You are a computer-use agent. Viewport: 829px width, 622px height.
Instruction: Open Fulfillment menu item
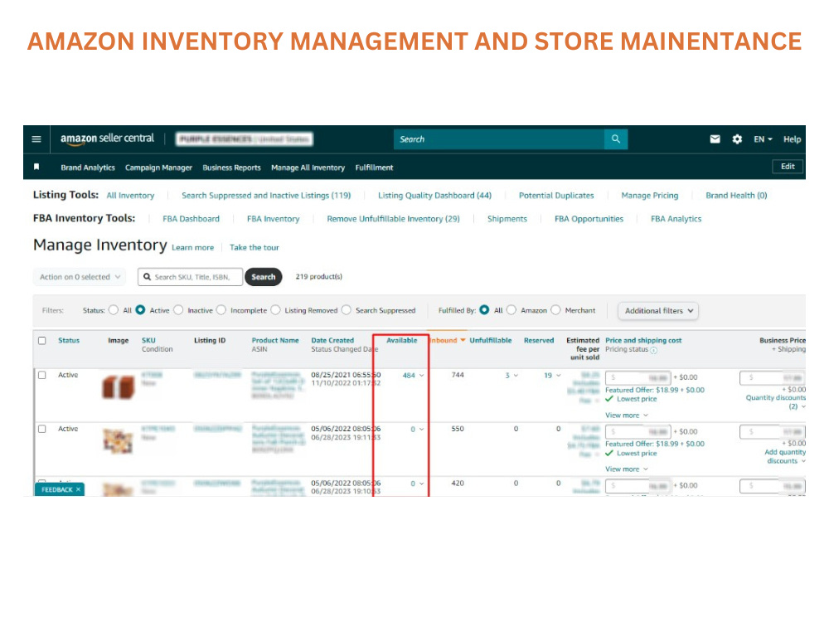pyautogui.click(x=375, y=168)
